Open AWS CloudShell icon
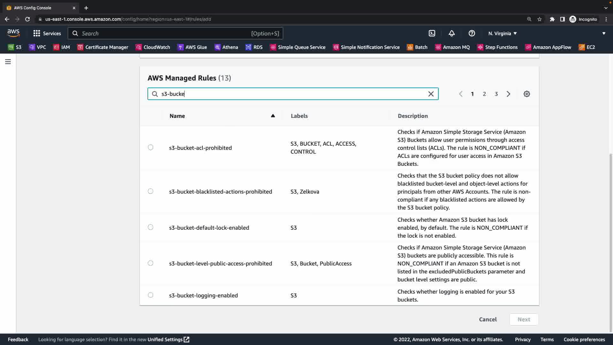Image resolution: width=613 pixels, height=345 pixels. [432, 33]
